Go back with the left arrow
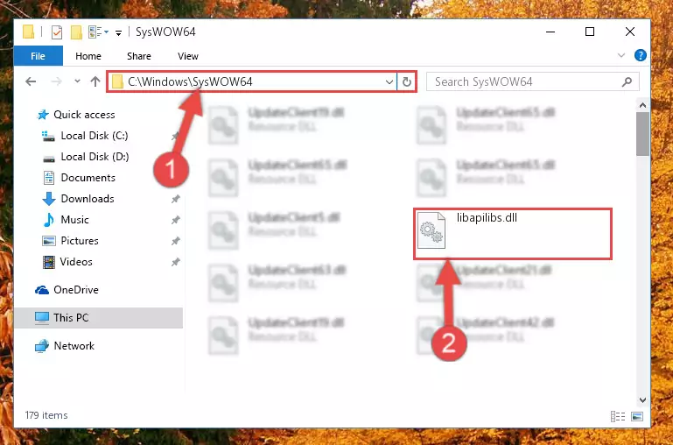 point(31,81)
